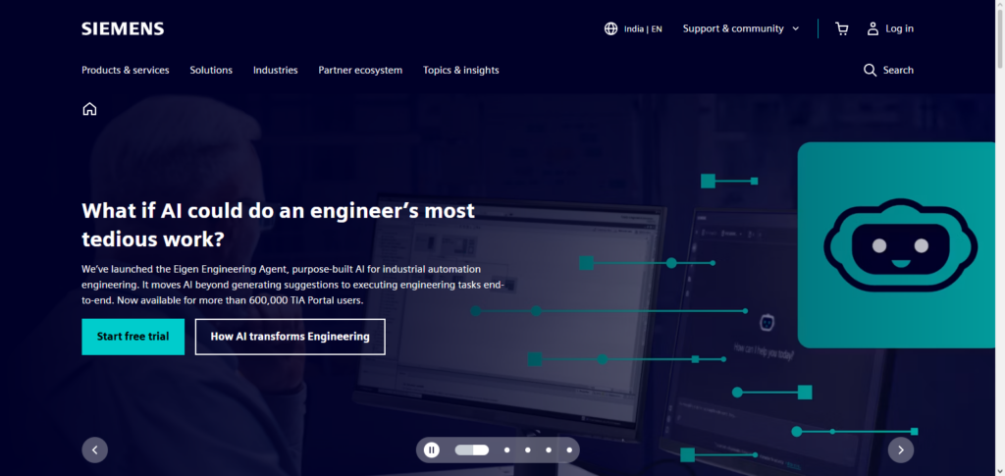This screenshot has height=476, width=1005.
Task: Jump to the fourth carousel slide dot
Action: tap(549, 450)
